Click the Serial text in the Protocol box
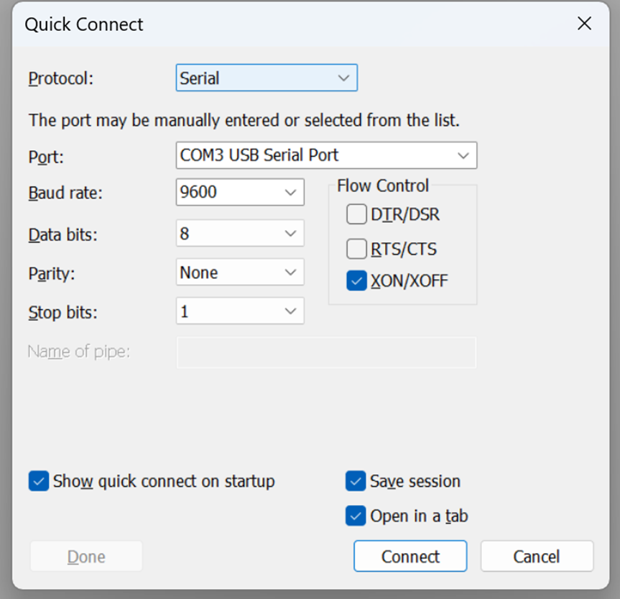 199,78
